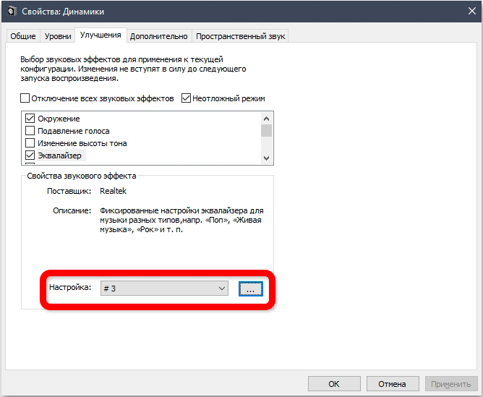The height and width of the screenshot is (397, 483).
Task: Click the OK button
Action: click(x=334, y=384)
